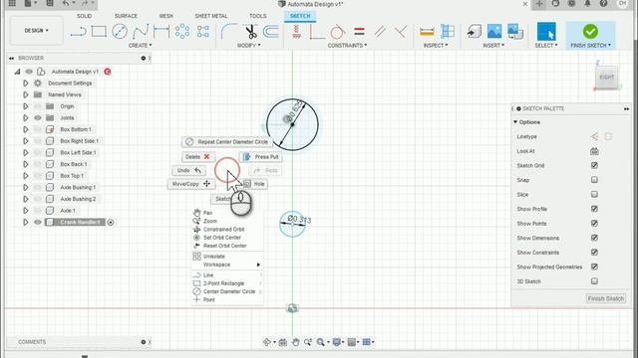This screenshot has width=638, height=358.
Task: Click Press Pull in the marking menu
Action: (x=261, y=157)
